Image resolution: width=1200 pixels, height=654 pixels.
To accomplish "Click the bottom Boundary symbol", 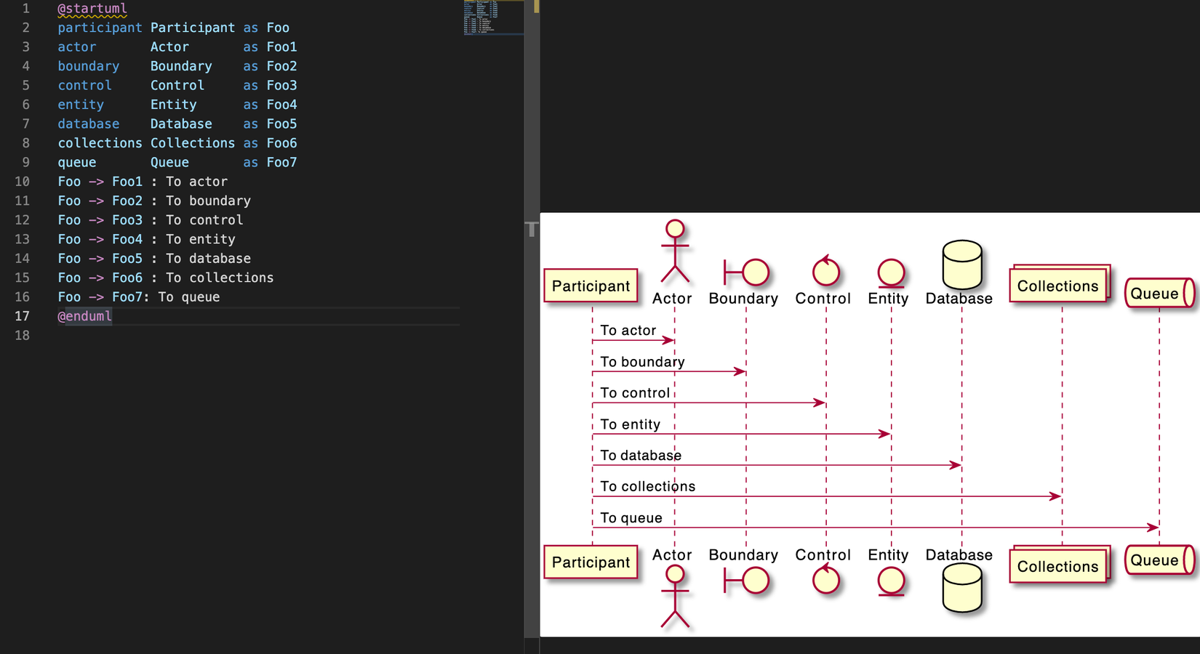I will pos(746,581).
